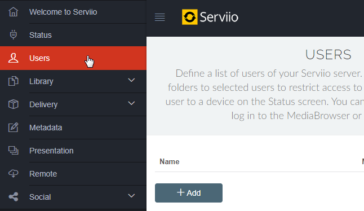Viewport: 364px width, 211px height.
Task: Open the Presentation settings
Action: (73, 151)
